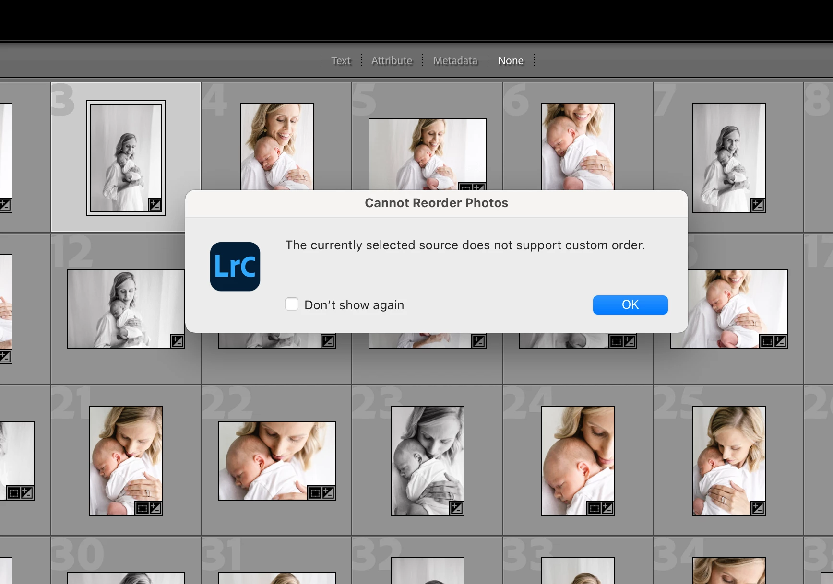Select photo thumbnail in cell 22
Image resolution: width=833 pixels, height=584 pixels.
(277, 461)
